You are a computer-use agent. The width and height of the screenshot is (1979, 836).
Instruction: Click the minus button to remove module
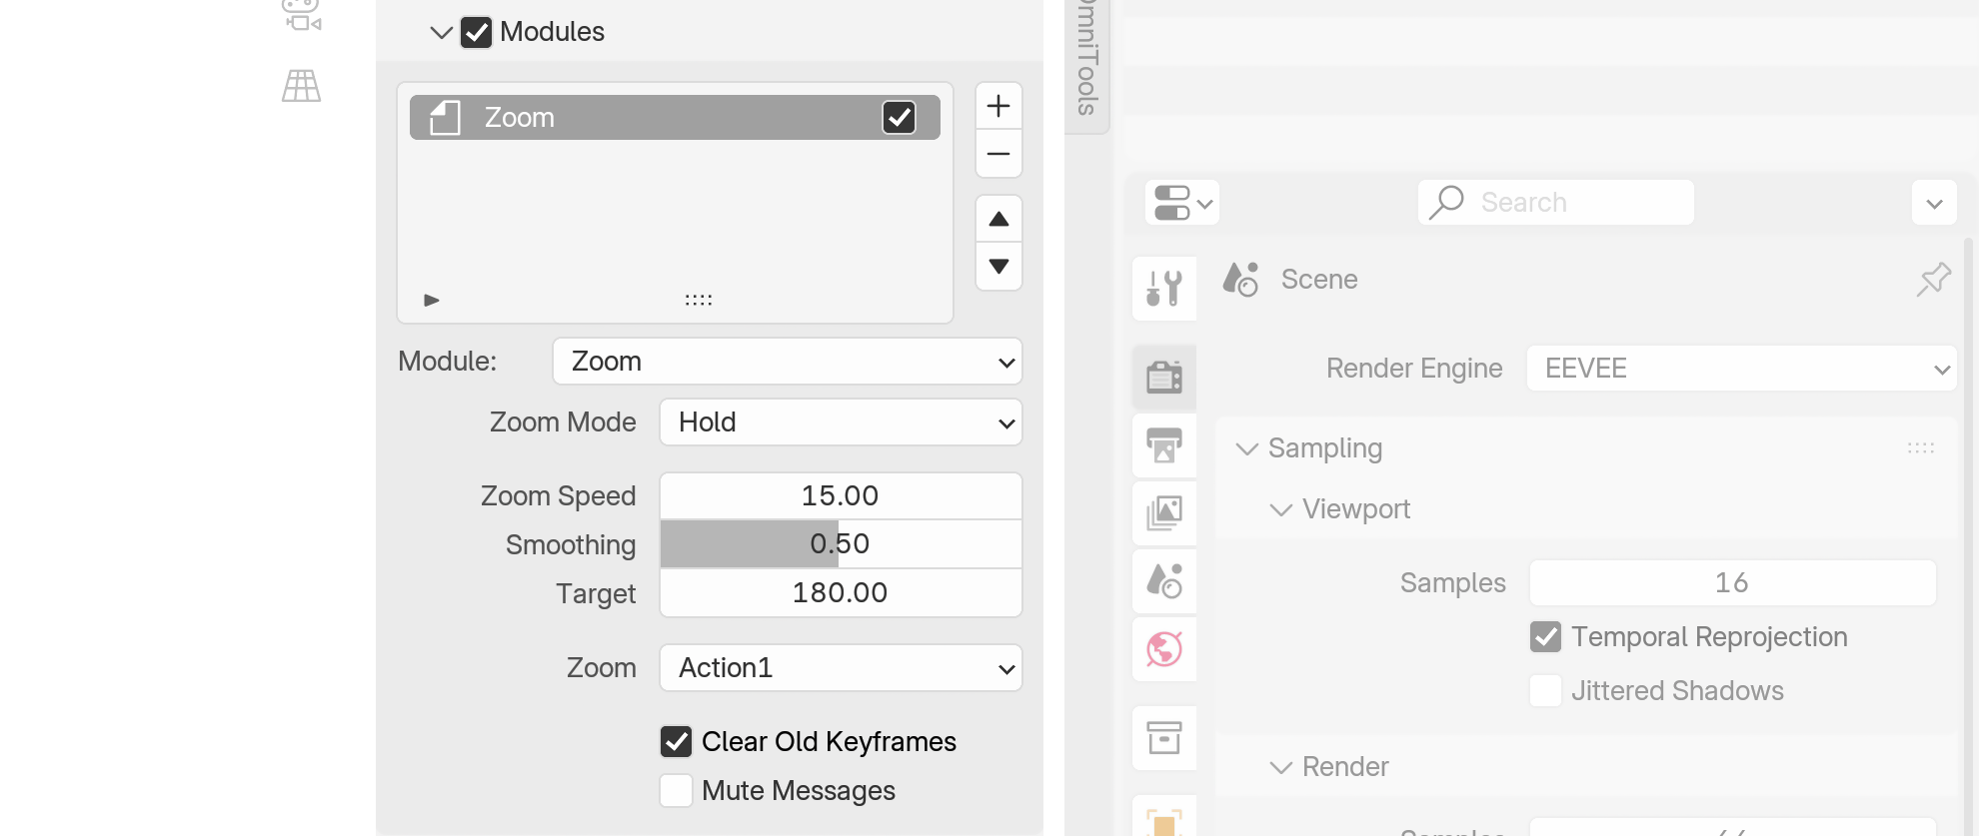tap(997, 154)
